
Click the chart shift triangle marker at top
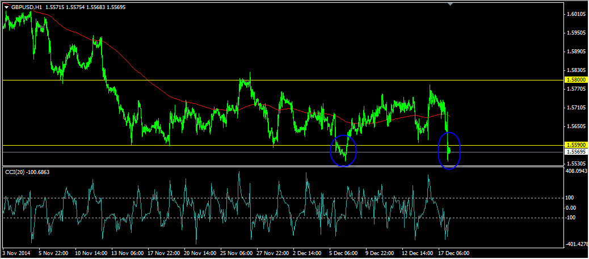450,5
